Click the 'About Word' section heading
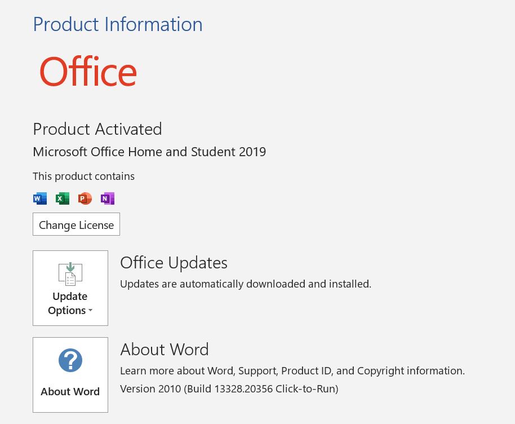This screenshot has width=515, height=424. coord(165,349)
